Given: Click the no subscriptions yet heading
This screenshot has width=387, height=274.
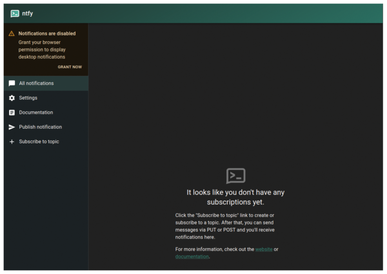Looking at the screenshot, I should pyautogui.click(x=235, y=197).
